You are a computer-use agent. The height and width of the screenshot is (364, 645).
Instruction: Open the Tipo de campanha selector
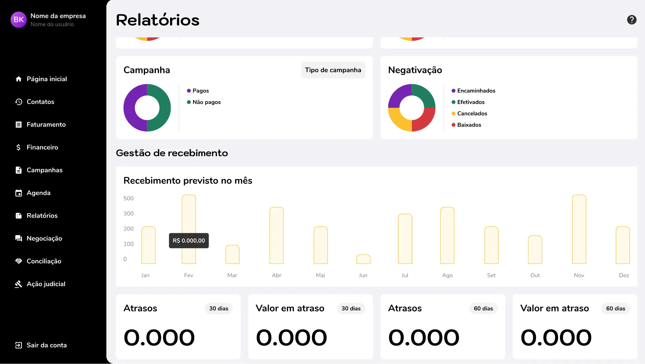[333, 70]
